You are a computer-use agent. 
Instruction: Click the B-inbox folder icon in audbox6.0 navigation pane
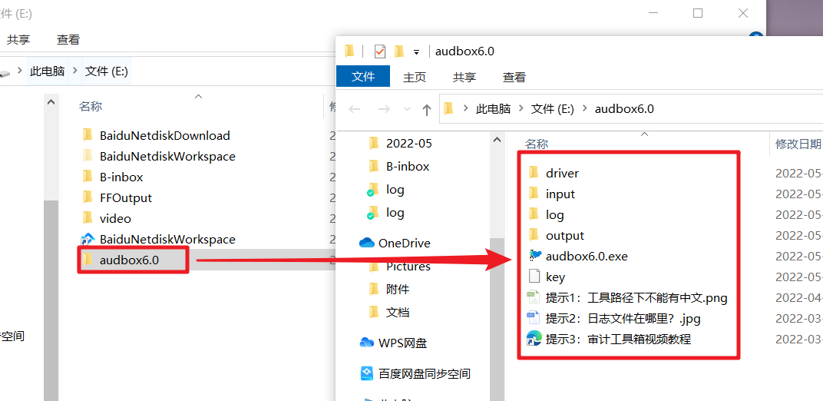click(374, 166)
